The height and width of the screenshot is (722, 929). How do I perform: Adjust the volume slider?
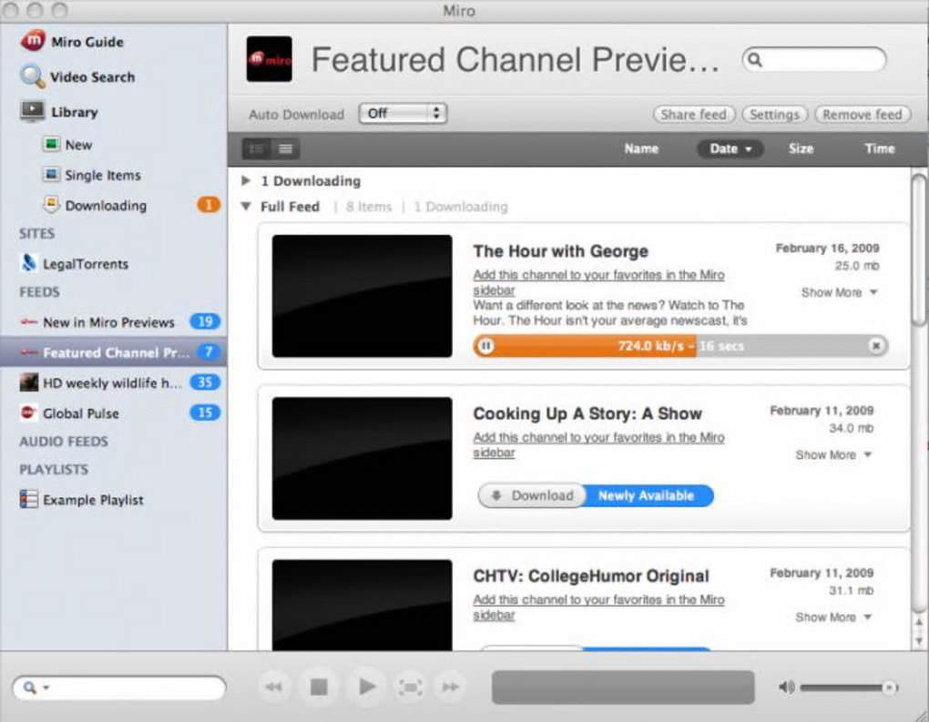(849, 687)
